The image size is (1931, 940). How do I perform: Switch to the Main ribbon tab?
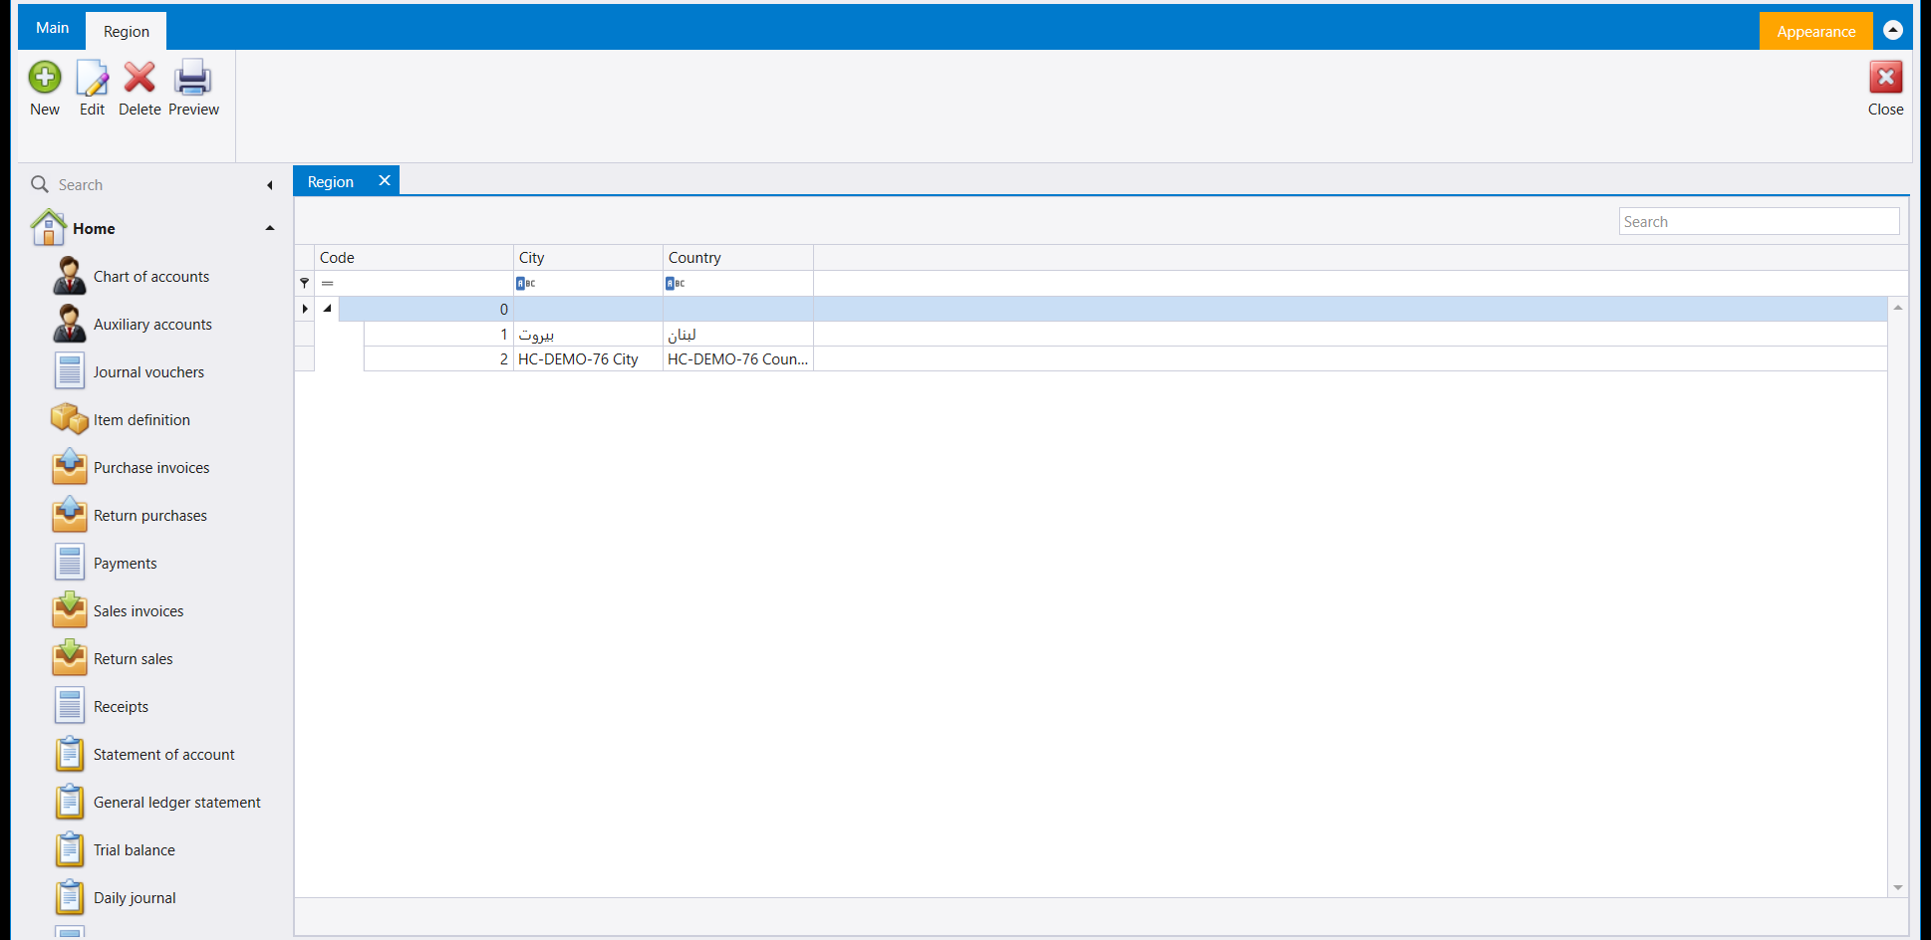pos(53,28)
